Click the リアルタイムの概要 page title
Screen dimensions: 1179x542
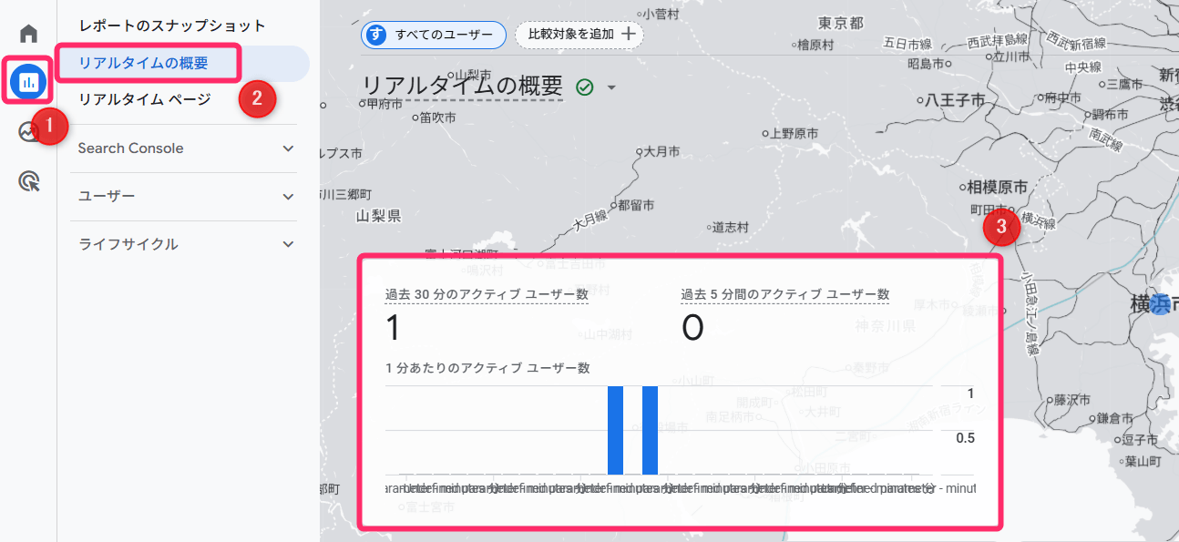463,86
